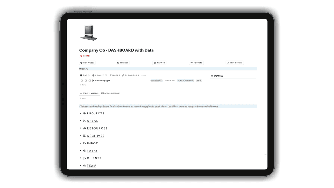Click the Areas section heading icon
The height and width of the screenshot is (188, 334).
[x=85, y=121]
